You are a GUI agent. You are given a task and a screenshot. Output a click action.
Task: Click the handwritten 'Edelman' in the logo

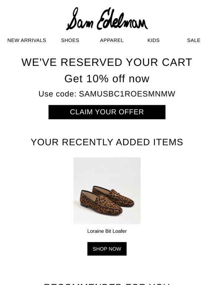click(x=122, y=19)
